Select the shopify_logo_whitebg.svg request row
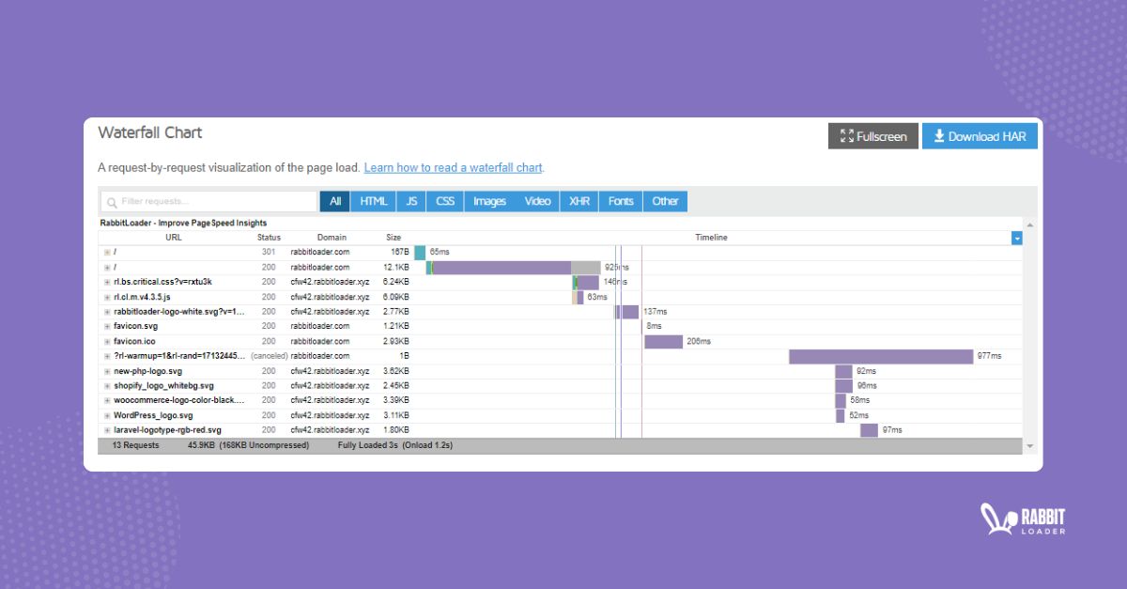1127x589 pixels. click(x=163, y=385)
